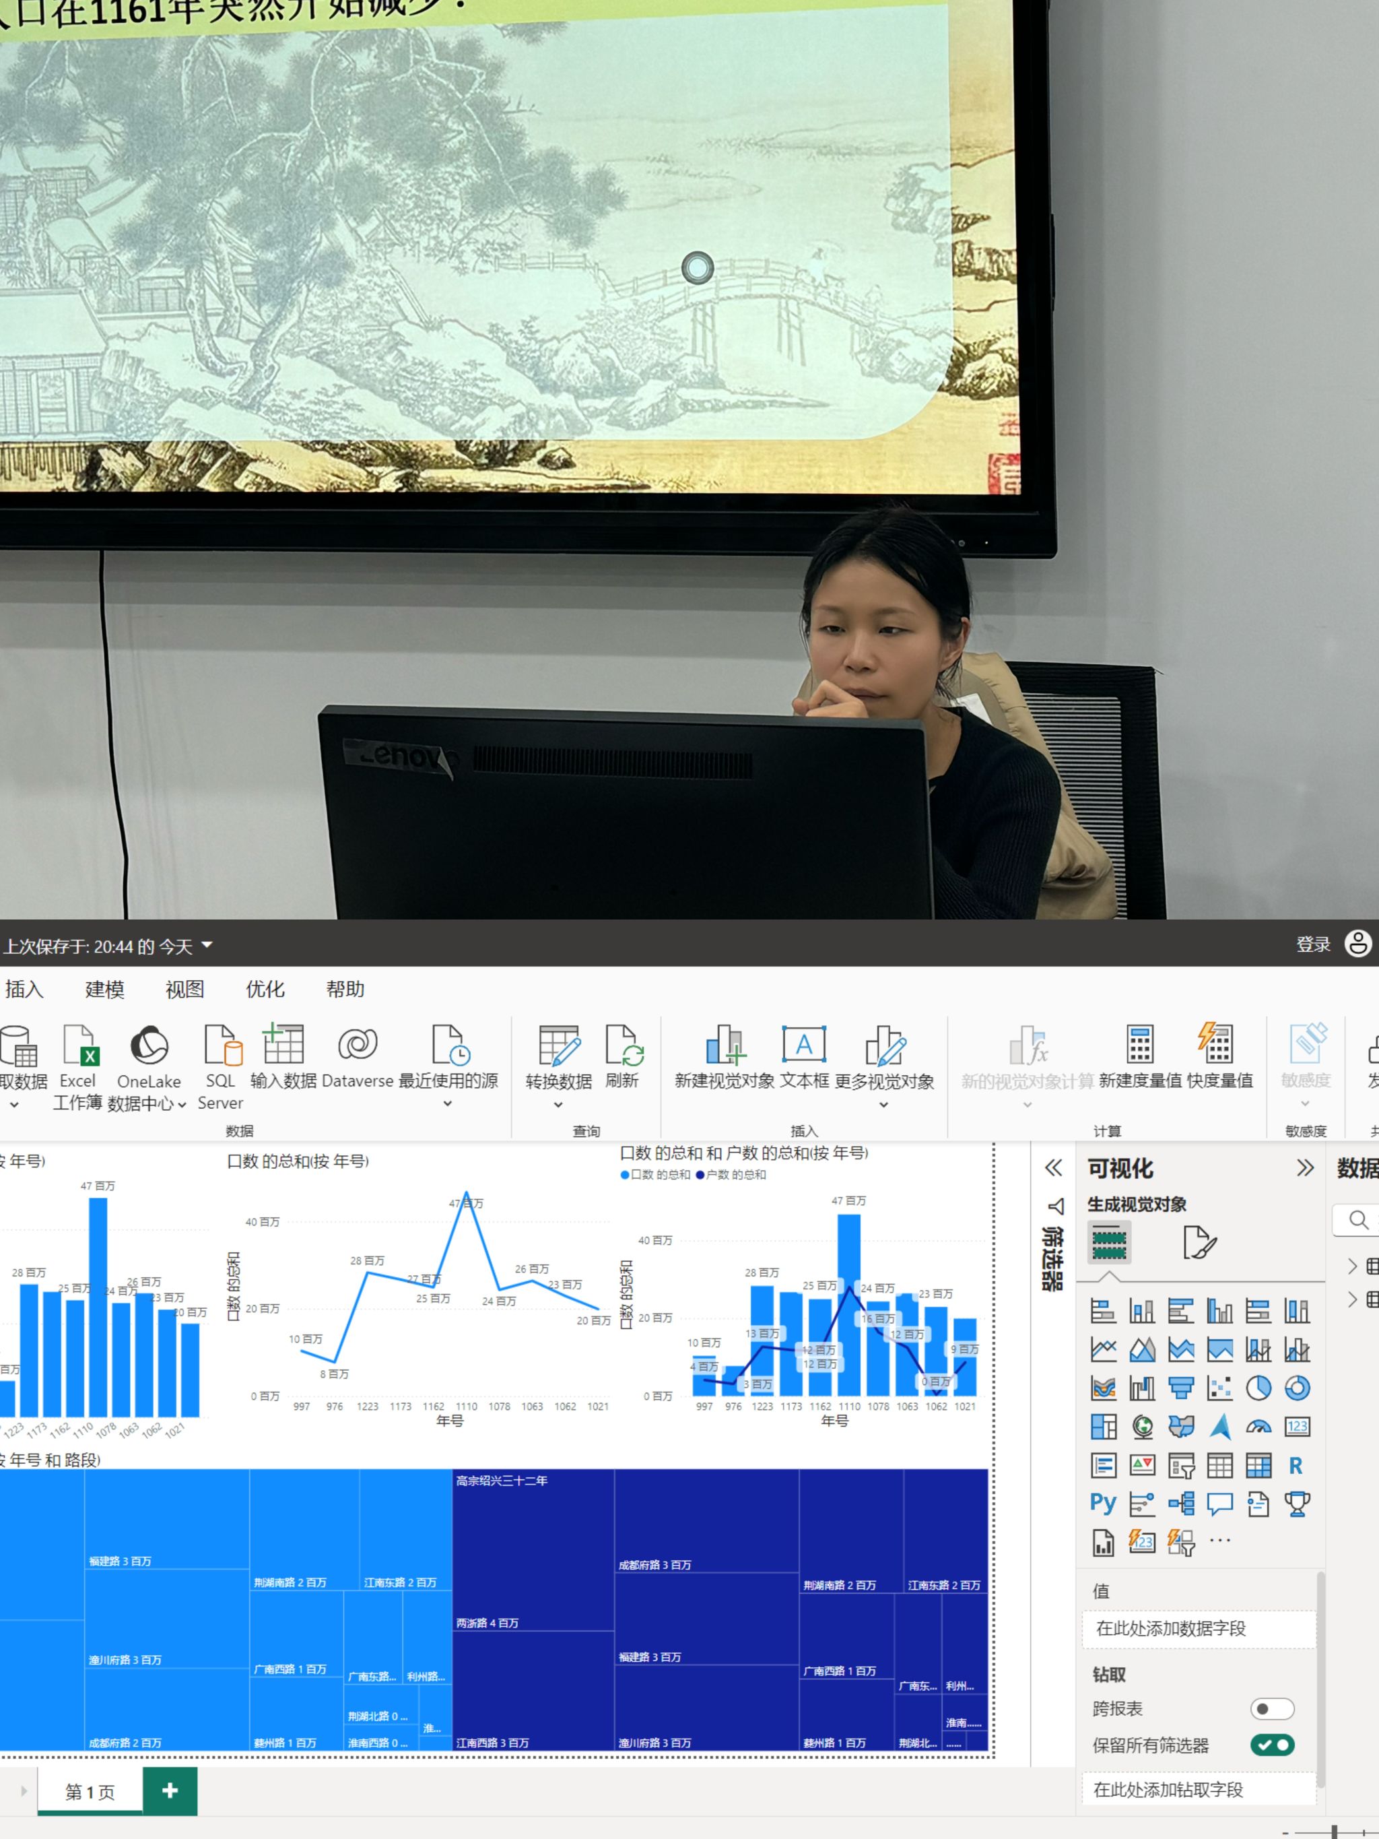Viewport: 1379px width, 1839px height.
Task: Collapse the 可视化 pane with double chevron
Action: 1305,1168
